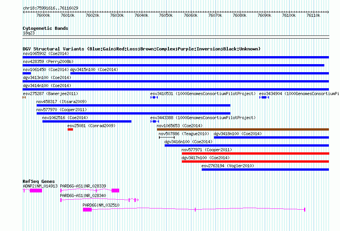
Task: Click the 76050k ruler tick label
Action: [166, 15]
